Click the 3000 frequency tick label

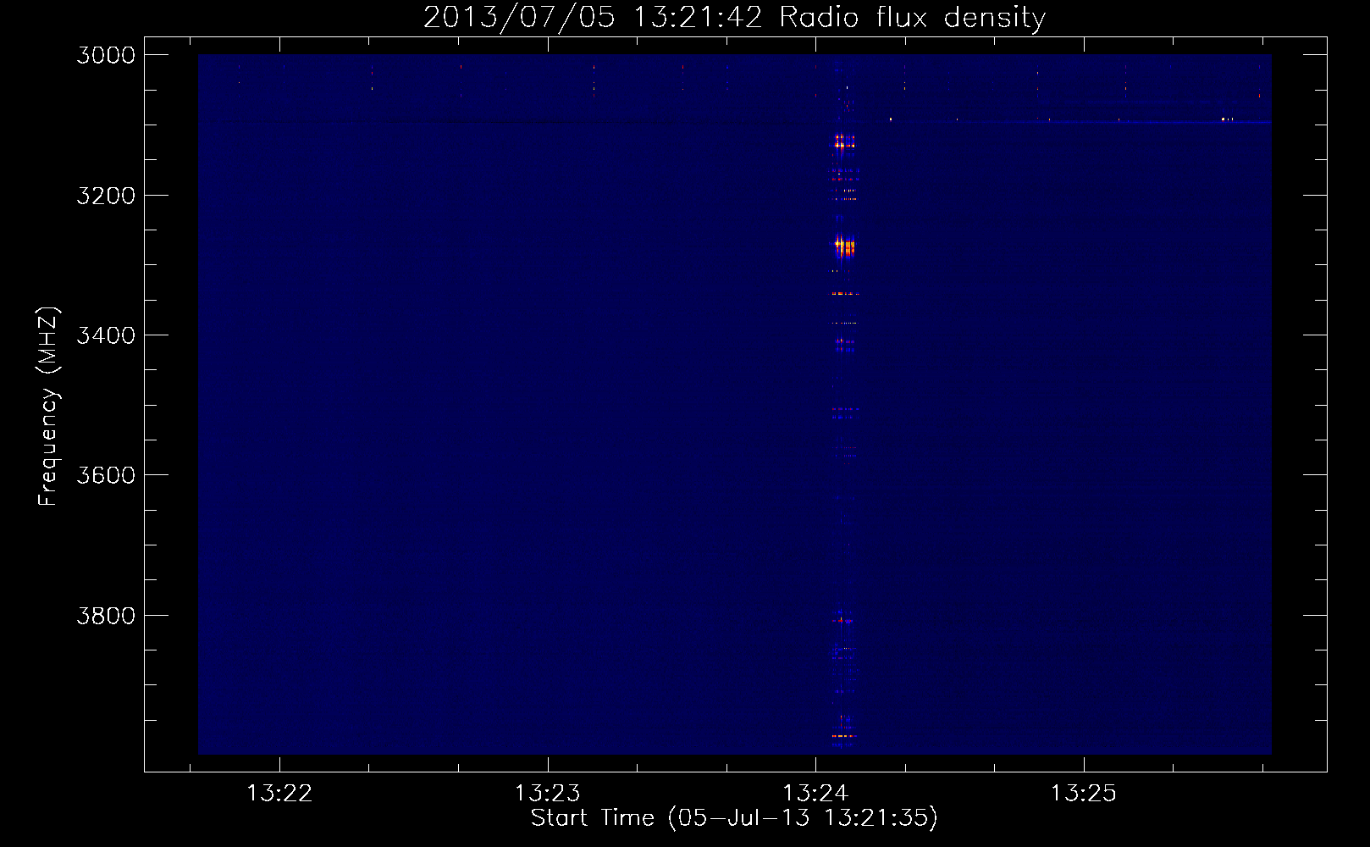(106, 55)
